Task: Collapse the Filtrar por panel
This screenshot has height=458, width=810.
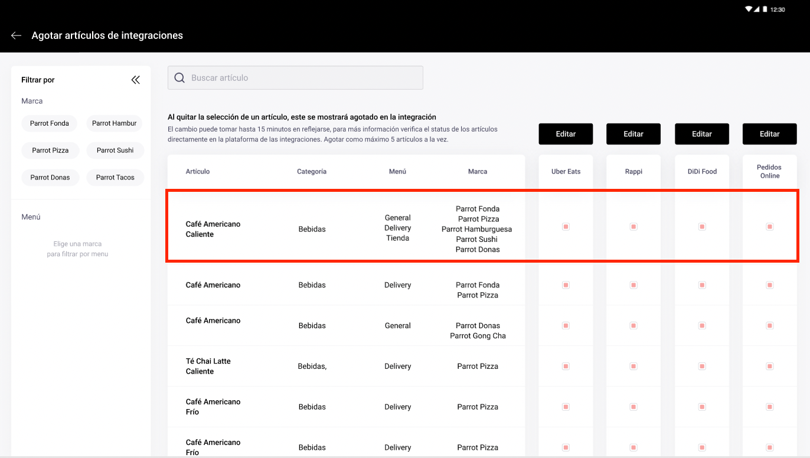Action: [136, 80]
